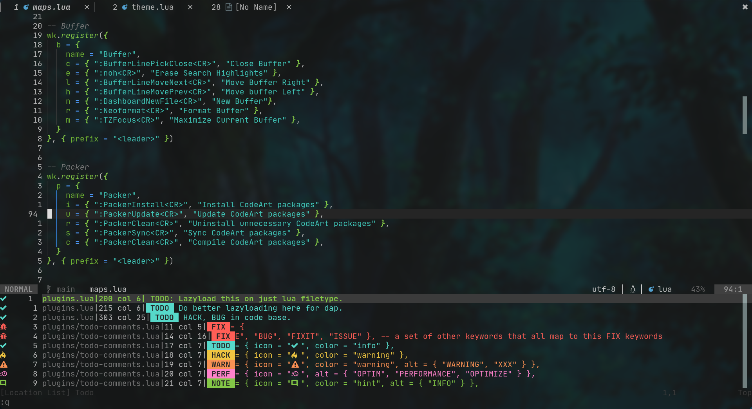The width and height of the screenshot is (752, 409).
Task: Click the 43% position indicator
Action: [x=698, y=289]
